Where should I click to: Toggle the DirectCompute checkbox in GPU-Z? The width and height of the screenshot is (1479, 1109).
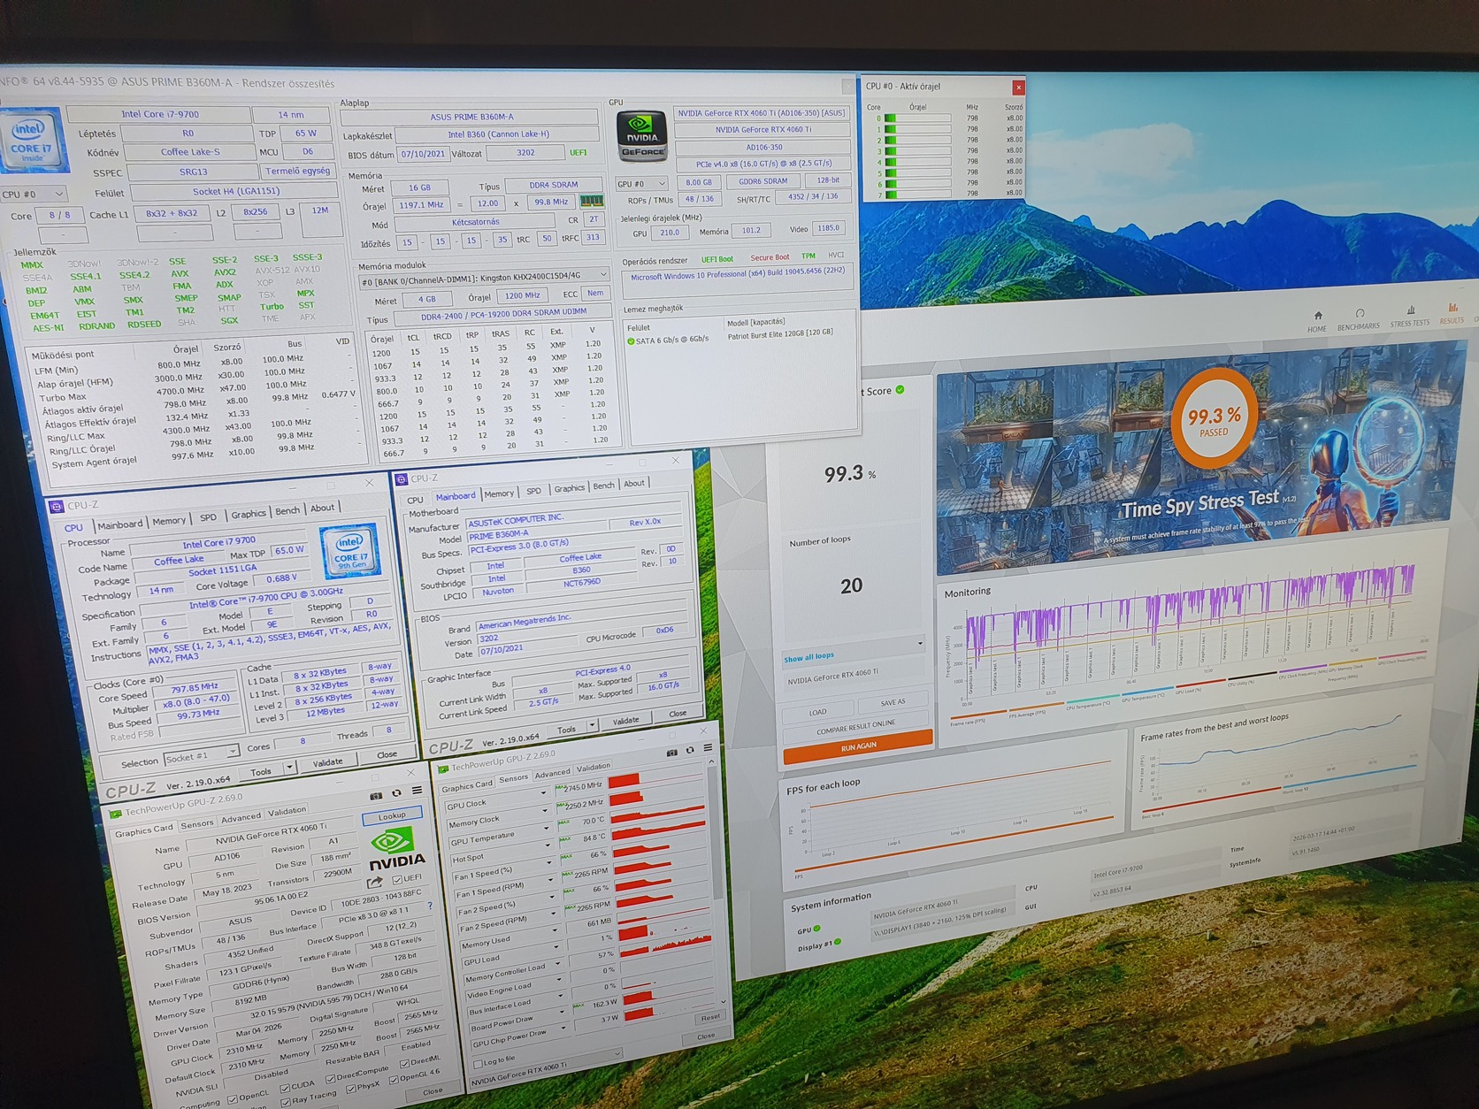[330, 1078]
